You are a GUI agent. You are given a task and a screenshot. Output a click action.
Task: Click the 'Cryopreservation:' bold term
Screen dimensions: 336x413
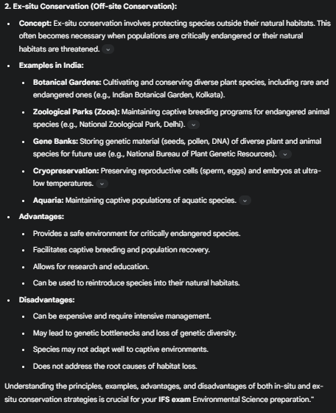66,171
